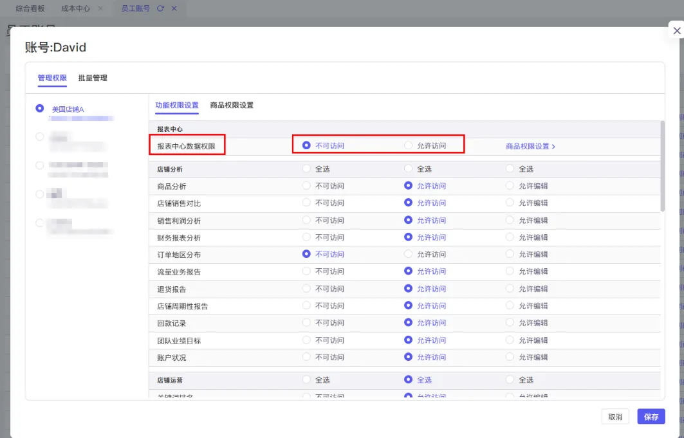Image resolution: width=684 pixels, height=438 pixels.
Task: Set 流量业务报告 to 允许编辑
Action: click(x=510, y=271)
